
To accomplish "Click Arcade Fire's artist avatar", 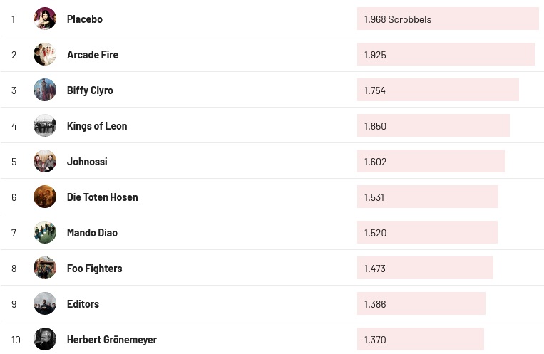I will click(x=45, y=54).
